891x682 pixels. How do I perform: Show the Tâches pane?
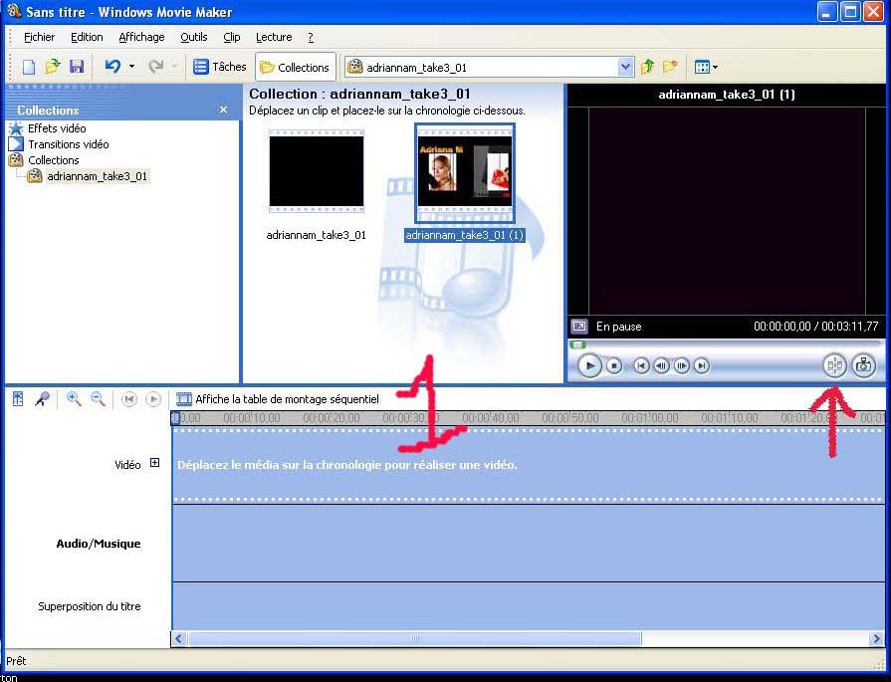[x=220, y=67]
